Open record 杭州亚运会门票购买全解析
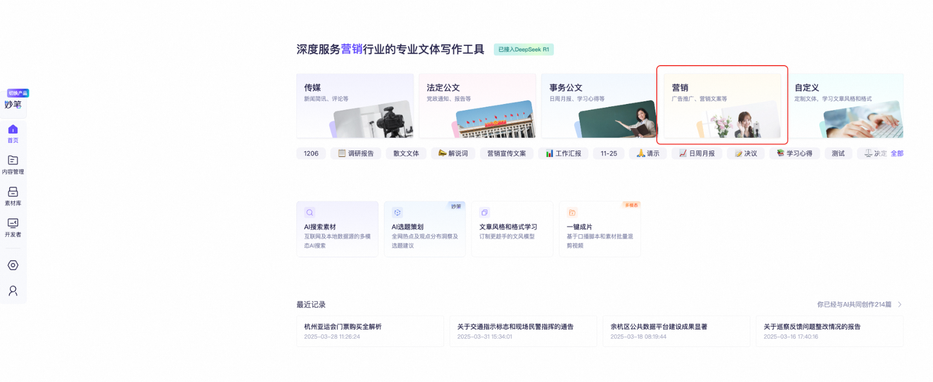The width and height of the screenshot is (933, 382). click(370, 331)
